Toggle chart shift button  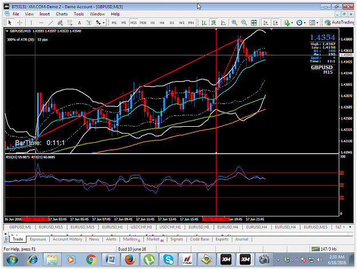click(x=275, y=22)
